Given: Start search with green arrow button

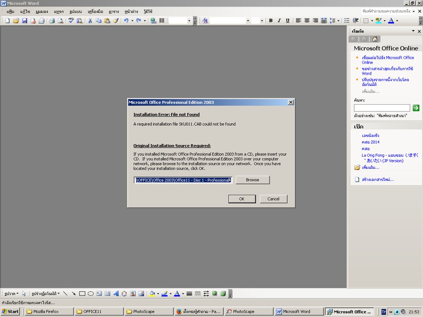Looking at the screenshot, I should (416, 108).
